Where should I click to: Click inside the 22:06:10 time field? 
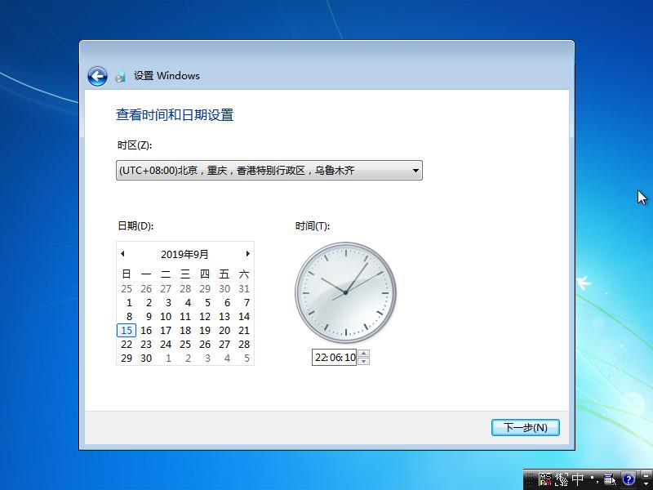335,357
